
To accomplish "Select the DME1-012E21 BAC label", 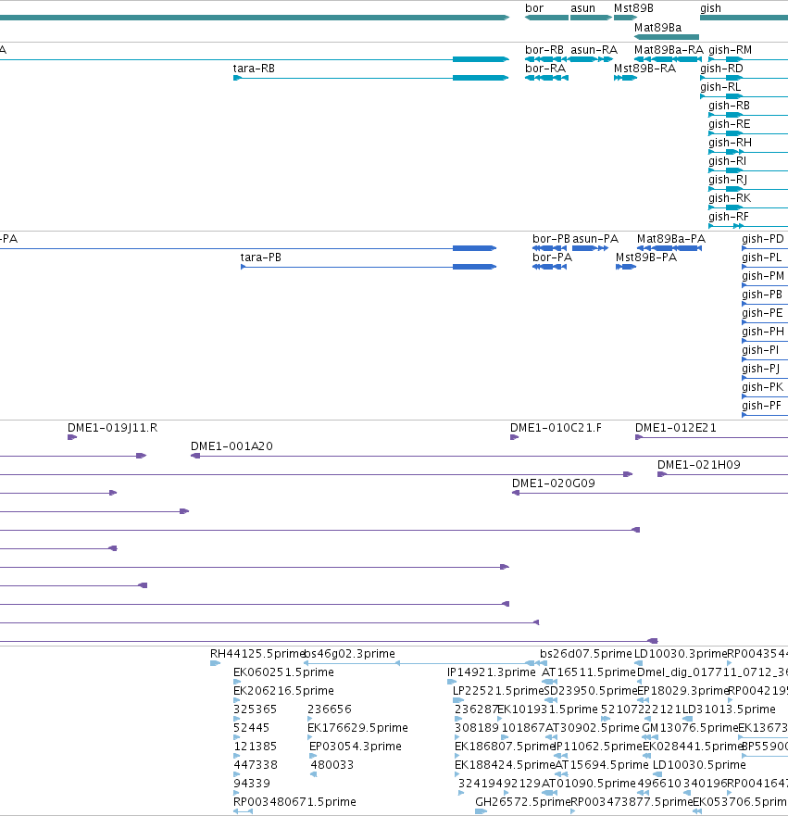I will (676, 428).
